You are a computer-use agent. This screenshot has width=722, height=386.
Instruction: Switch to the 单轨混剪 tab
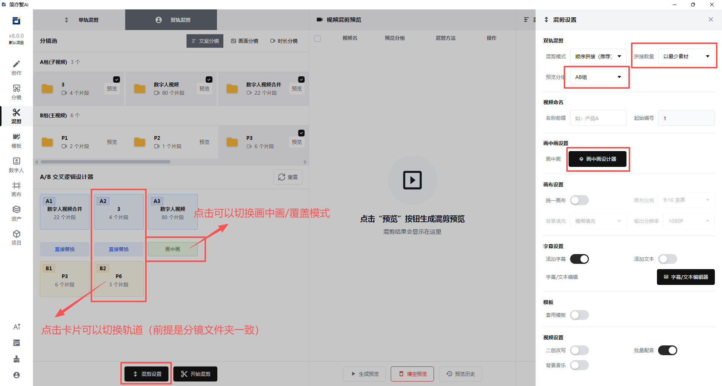coord(79,20)
